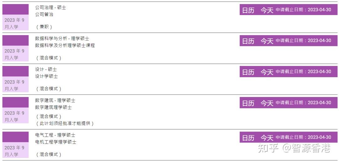Click 今天 in the 设计 row
Viewport: 339px width, 162px height.
point(267,72)
